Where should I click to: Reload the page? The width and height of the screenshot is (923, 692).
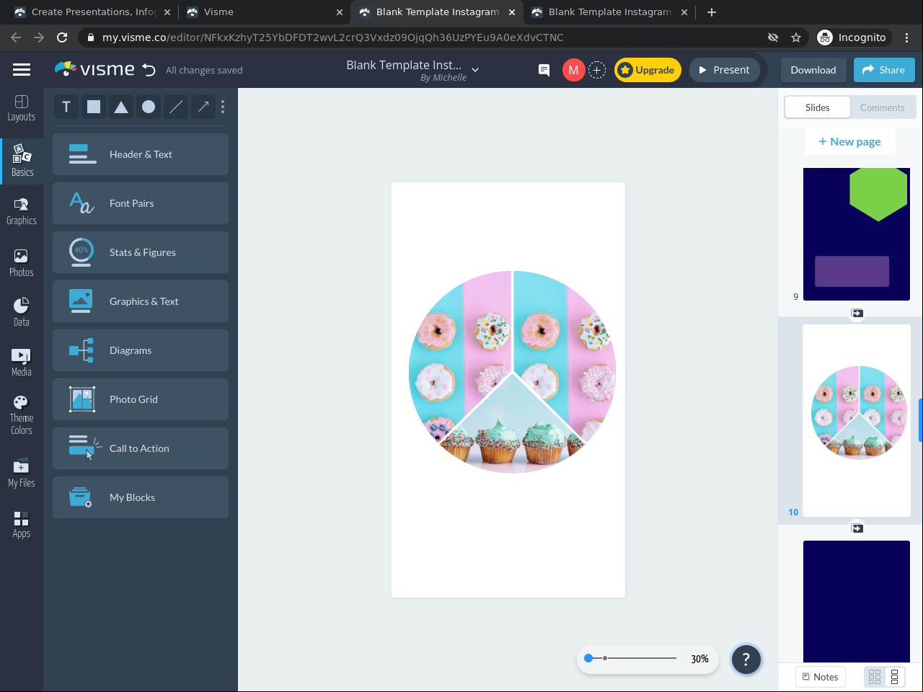tap(62, 37)
